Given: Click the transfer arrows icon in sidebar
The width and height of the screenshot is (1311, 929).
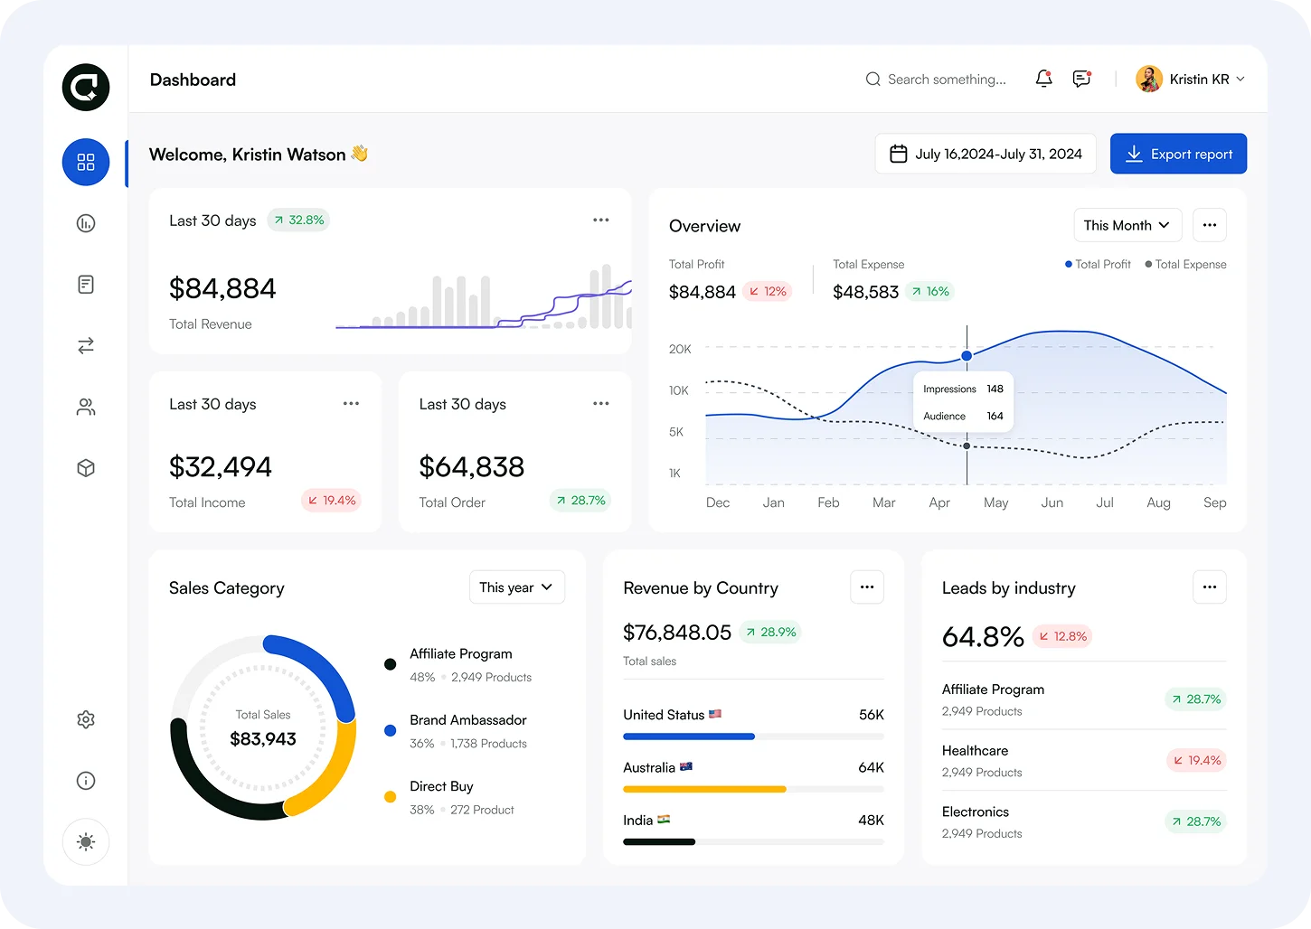Looking at the screenshot, I should pyautogui.click(x=86, y=346).
